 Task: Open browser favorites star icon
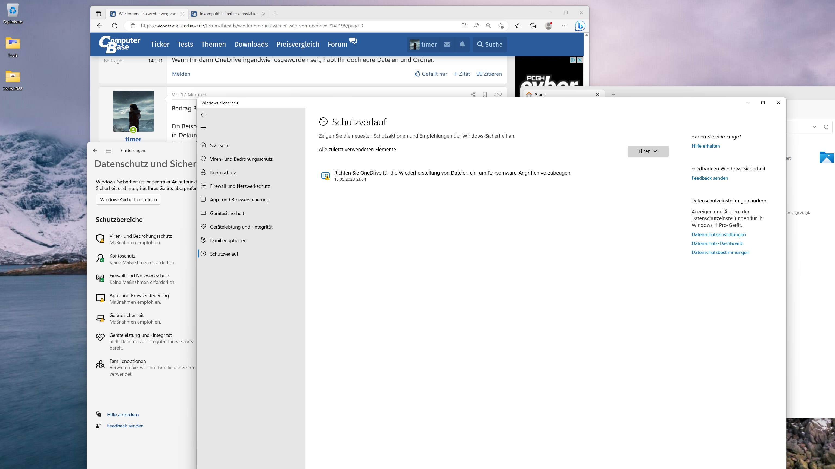pos(518,26)
